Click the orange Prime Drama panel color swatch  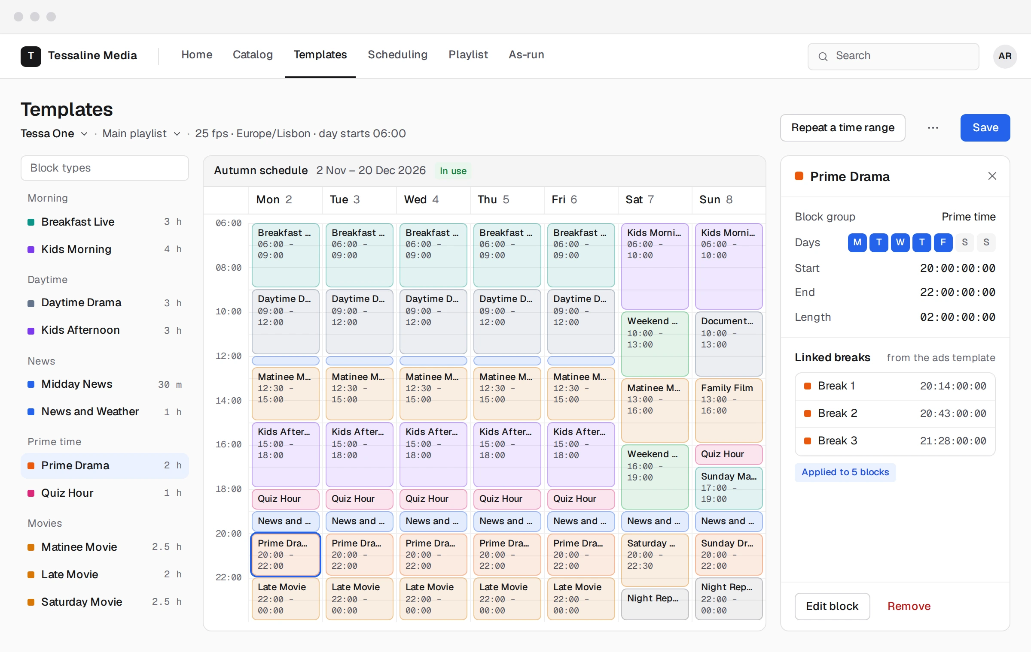[799, 176]
